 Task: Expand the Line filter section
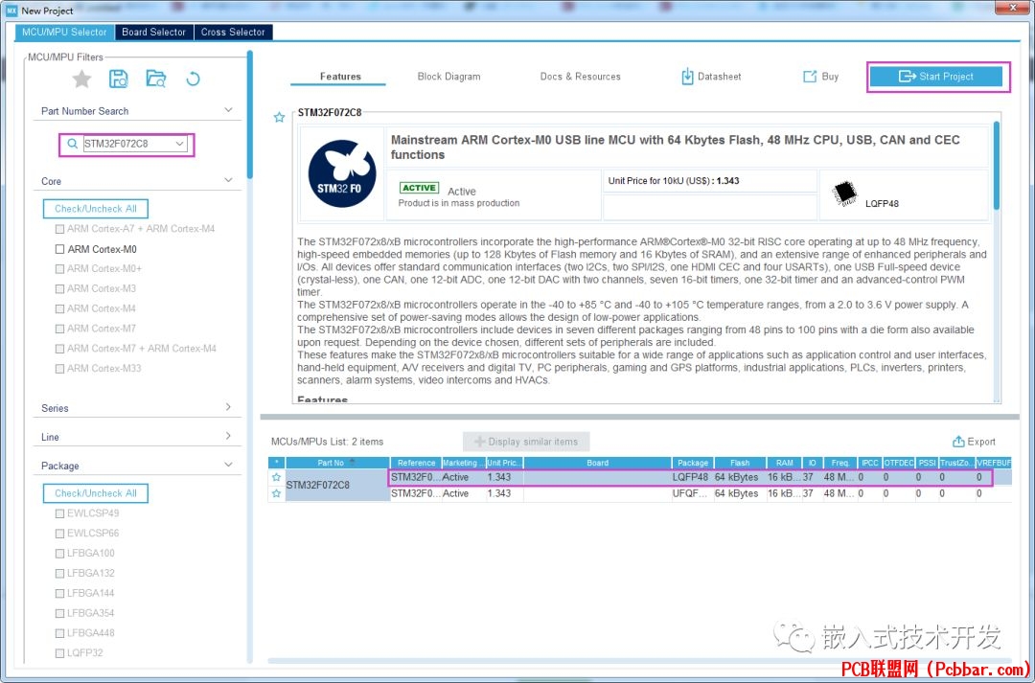click(228, 436)
